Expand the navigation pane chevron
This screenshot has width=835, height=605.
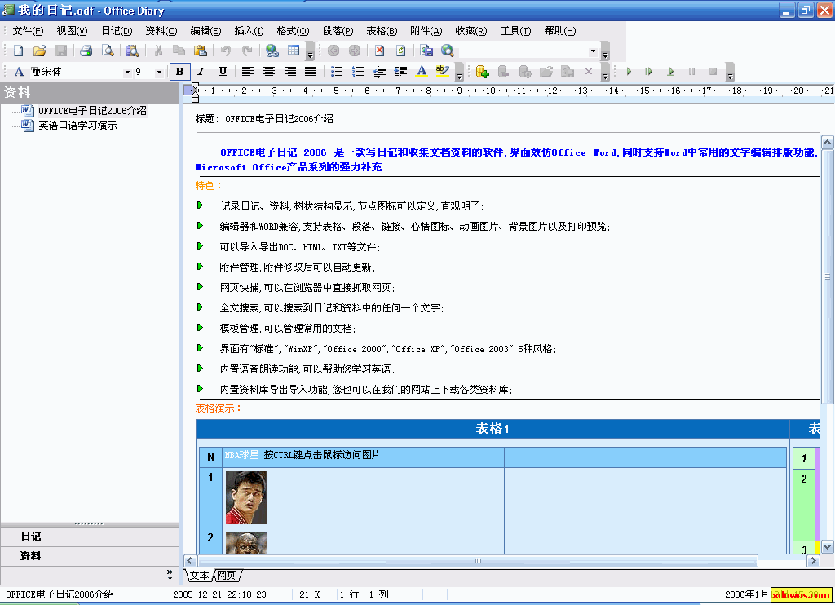point(170,574)
